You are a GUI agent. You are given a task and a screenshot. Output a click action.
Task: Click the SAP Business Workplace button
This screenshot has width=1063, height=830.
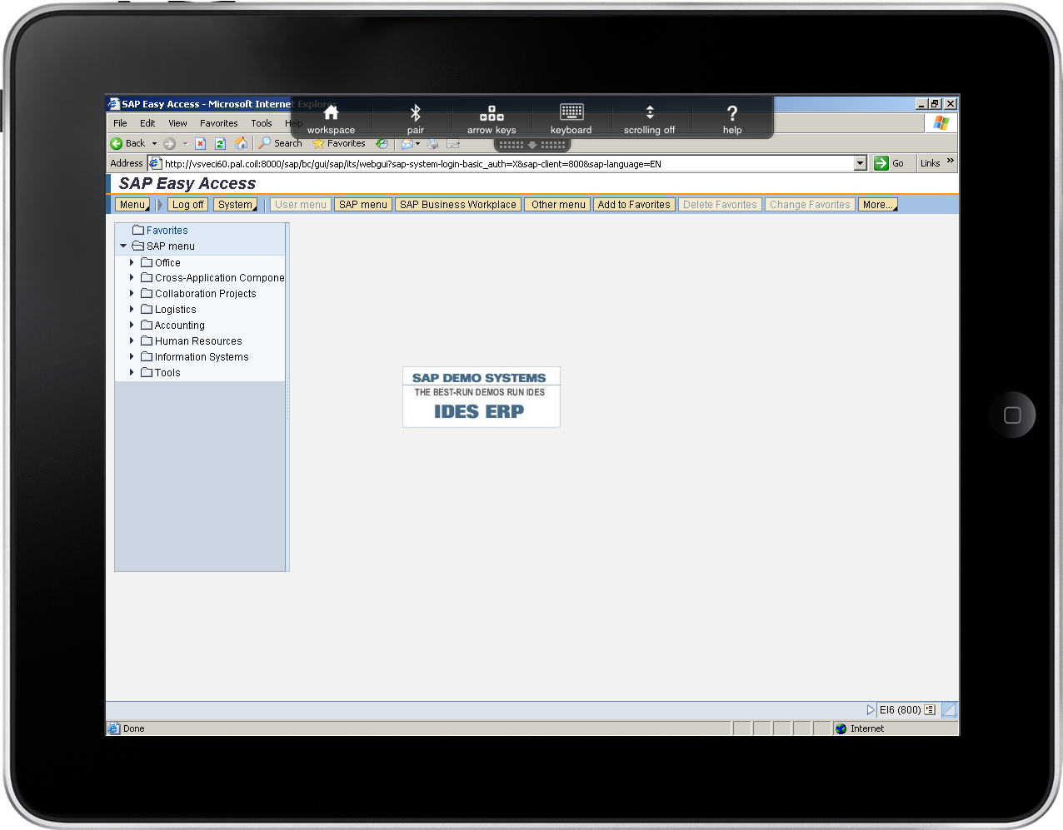[457, 205]
